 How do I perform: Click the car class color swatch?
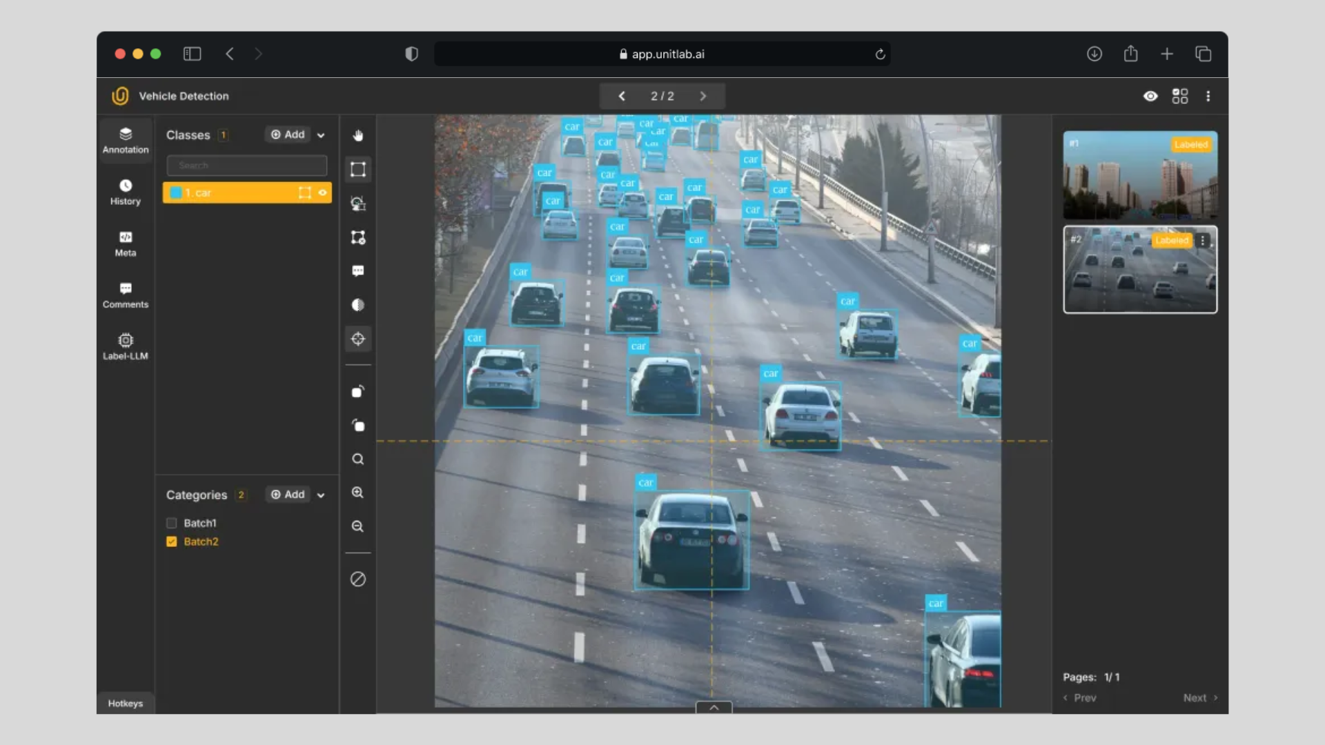click(176, 192)
